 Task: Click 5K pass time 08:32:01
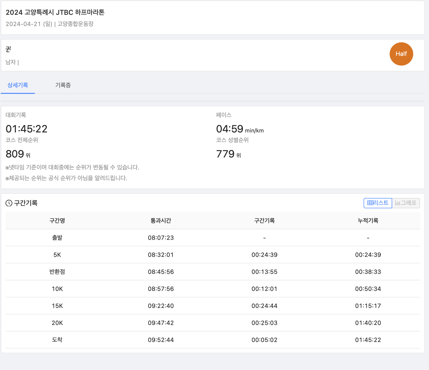point(161,255)
